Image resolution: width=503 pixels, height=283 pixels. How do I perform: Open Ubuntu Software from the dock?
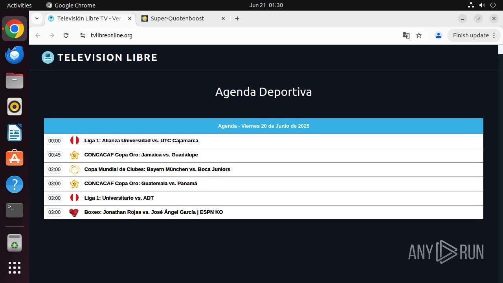click(x=15, y=158)
